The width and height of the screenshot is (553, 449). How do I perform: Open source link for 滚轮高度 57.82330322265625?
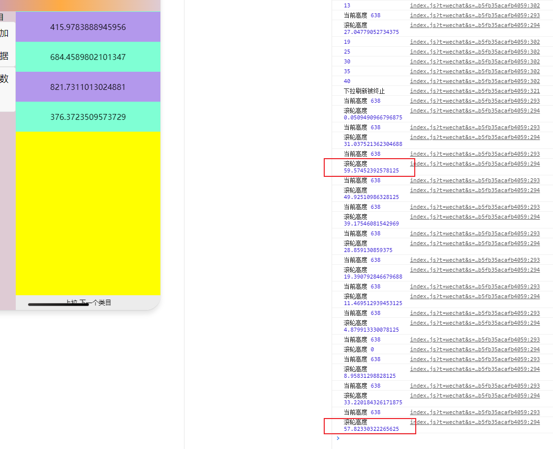click(x=475, y=422)
